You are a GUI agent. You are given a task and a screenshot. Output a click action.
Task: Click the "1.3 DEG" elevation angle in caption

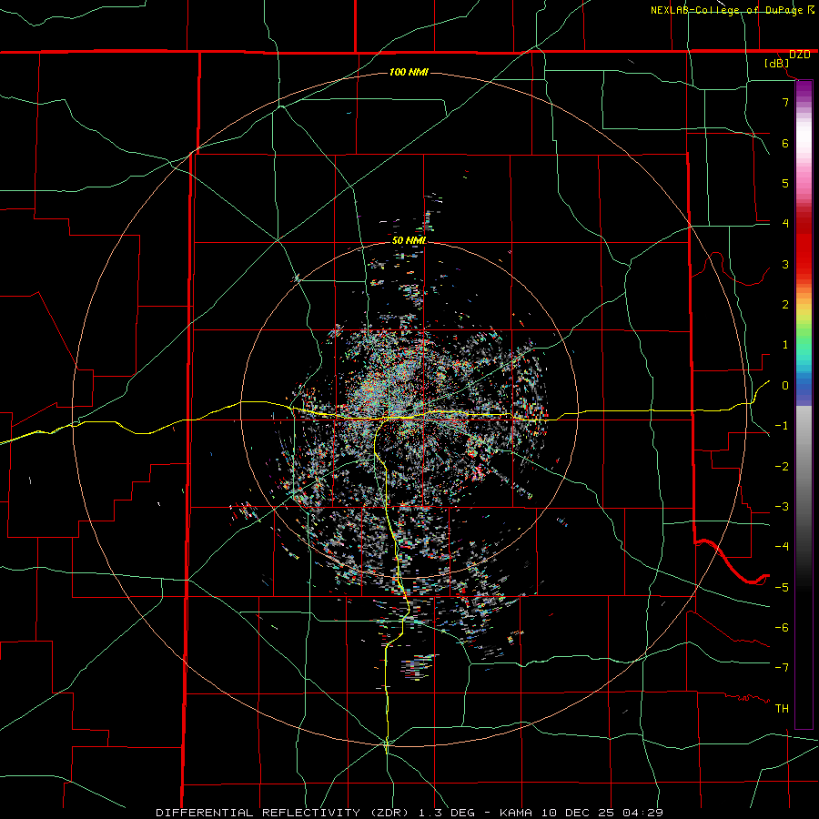tap(446, 813)
